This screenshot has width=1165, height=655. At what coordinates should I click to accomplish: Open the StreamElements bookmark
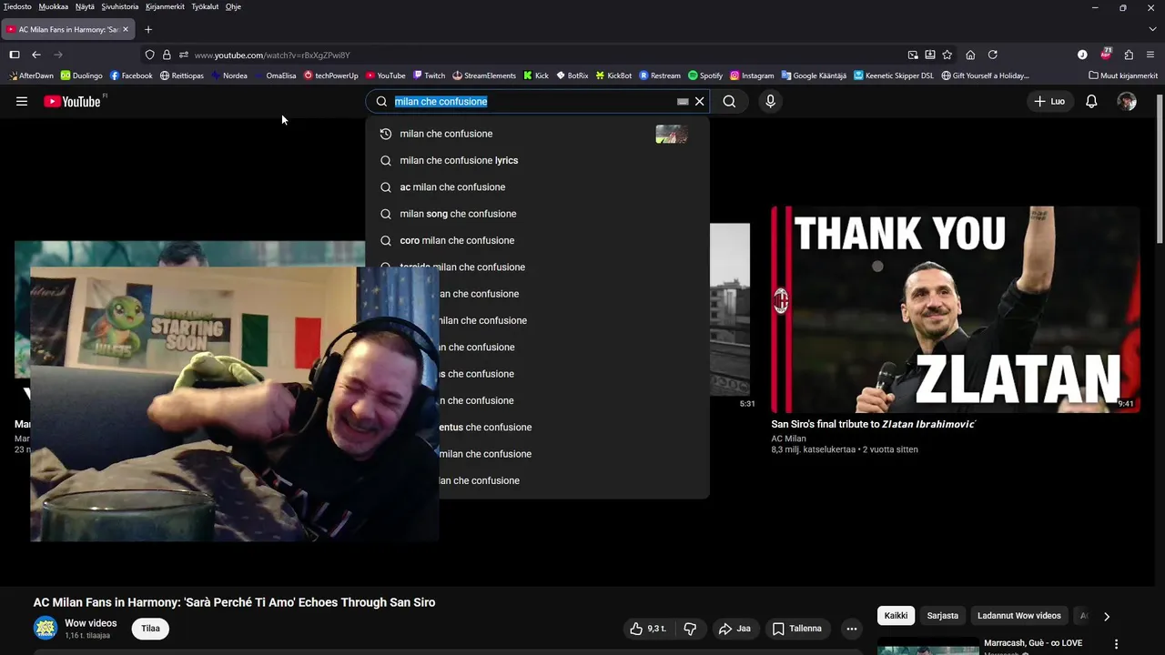click(x=484, y=76)
